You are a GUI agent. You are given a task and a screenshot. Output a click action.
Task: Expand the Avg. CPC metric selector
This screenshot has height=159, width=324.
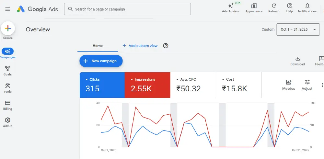[178, 79]
